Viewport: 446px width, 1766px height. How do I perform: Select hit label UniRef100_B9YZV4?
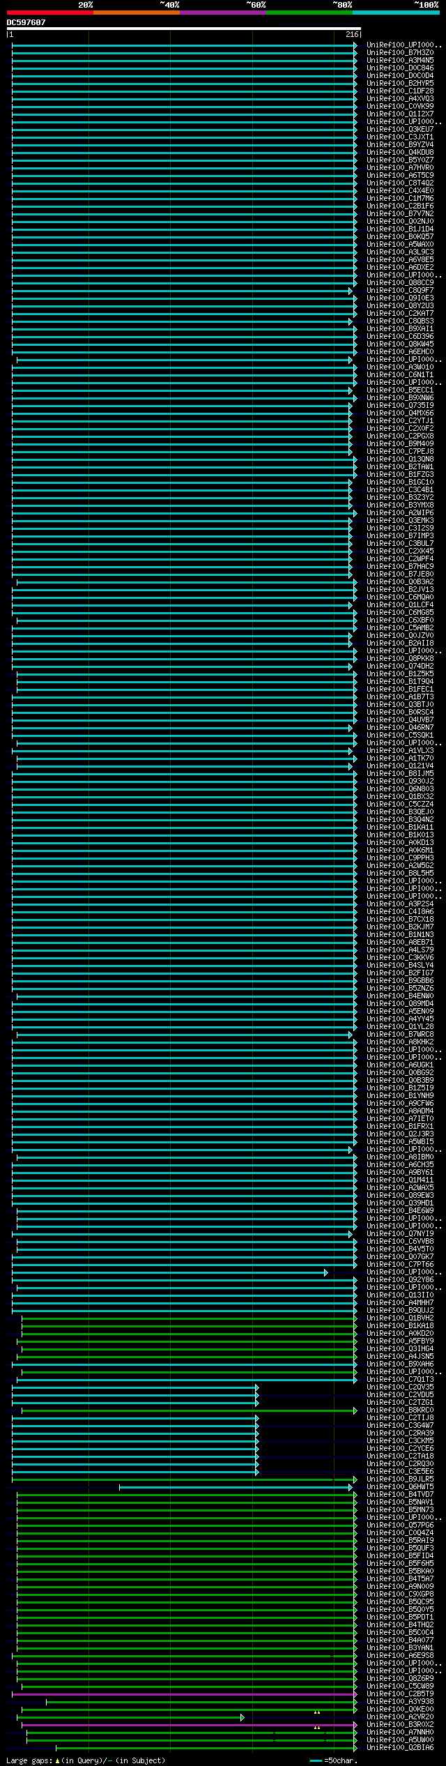(400, 144)
